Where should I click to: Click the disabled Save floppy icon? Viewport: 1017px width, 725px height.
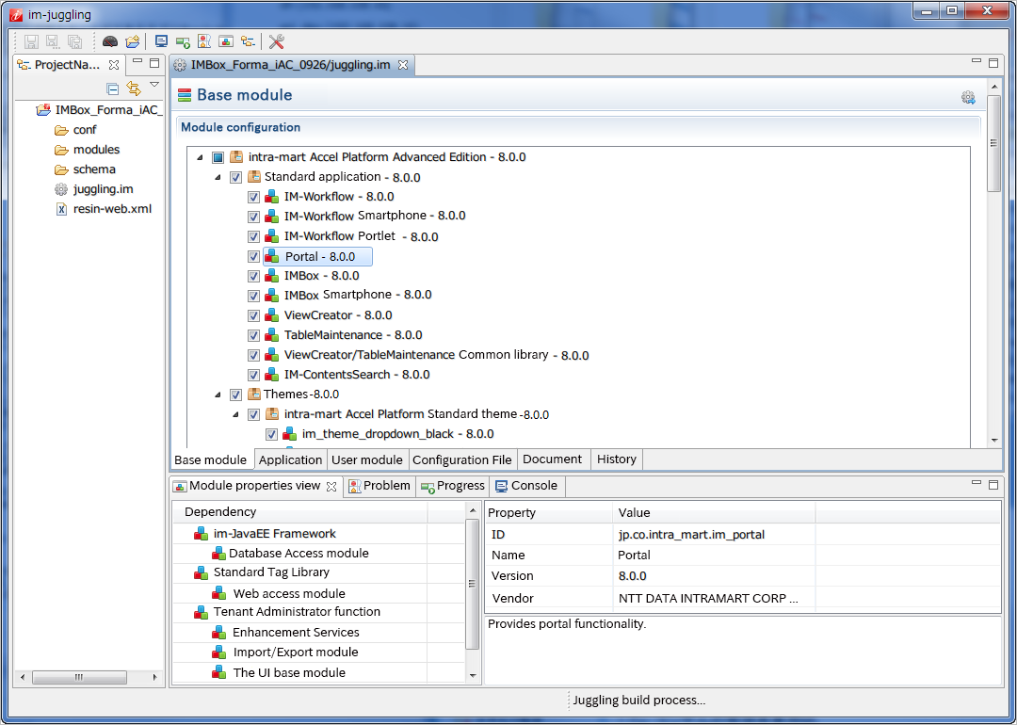tap(30, 42)
